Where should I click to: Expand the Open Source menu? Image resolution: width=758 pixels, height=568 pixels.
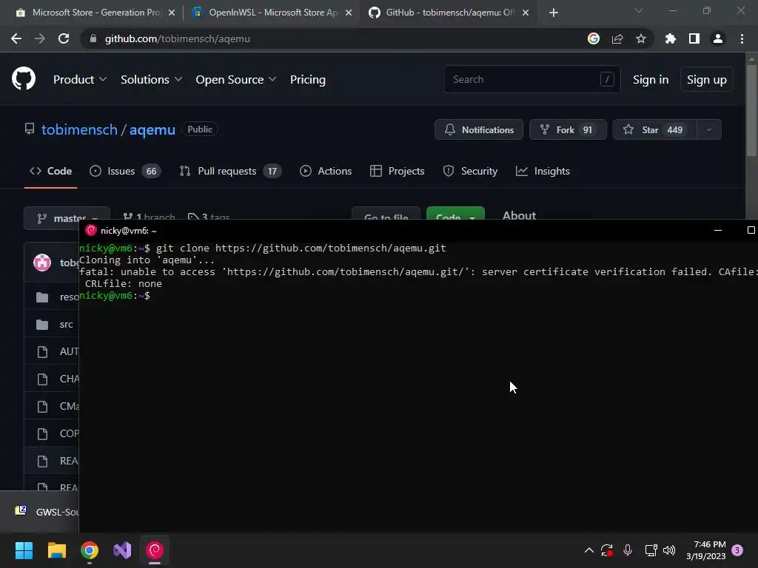click(x=235, y=79)
